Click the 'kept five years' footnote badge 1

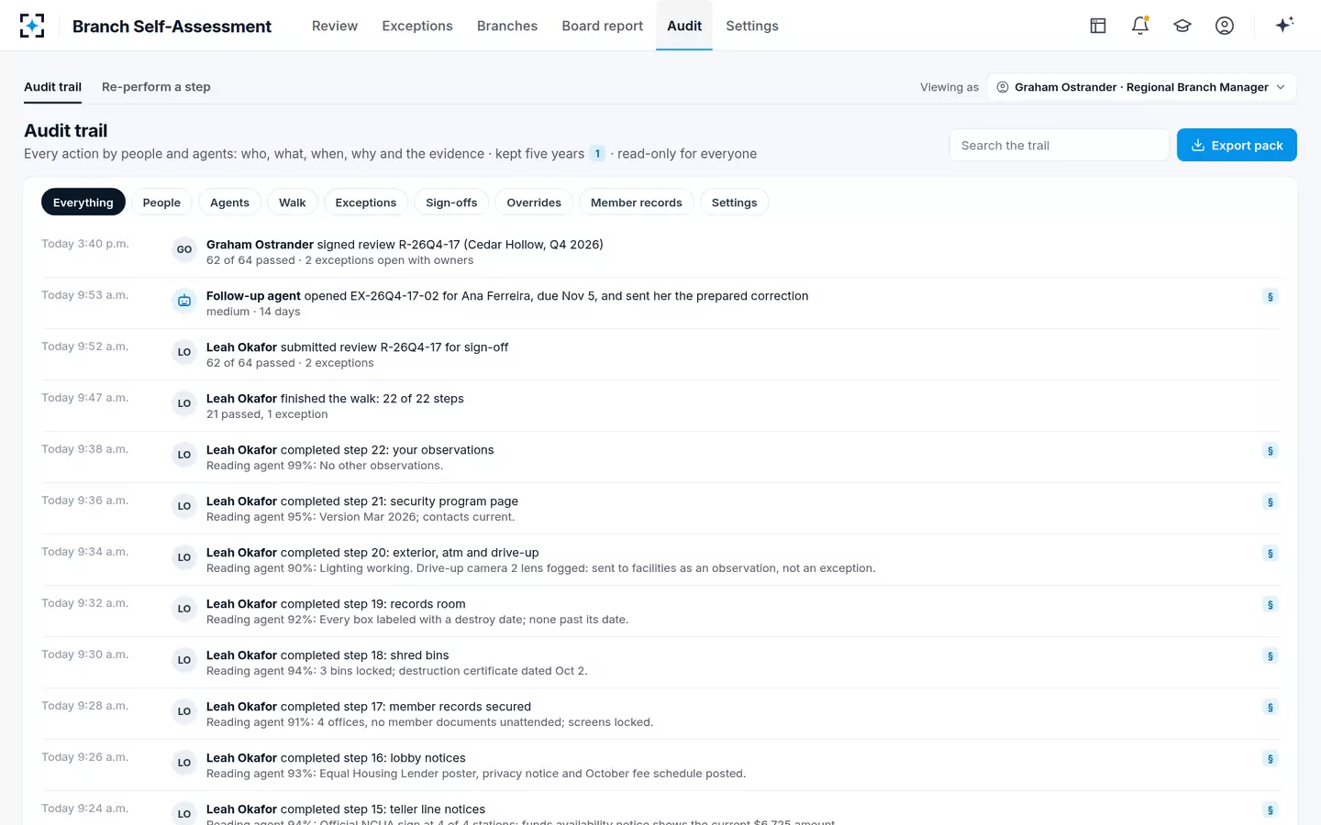pyautogui.click(x=597, y=154)
